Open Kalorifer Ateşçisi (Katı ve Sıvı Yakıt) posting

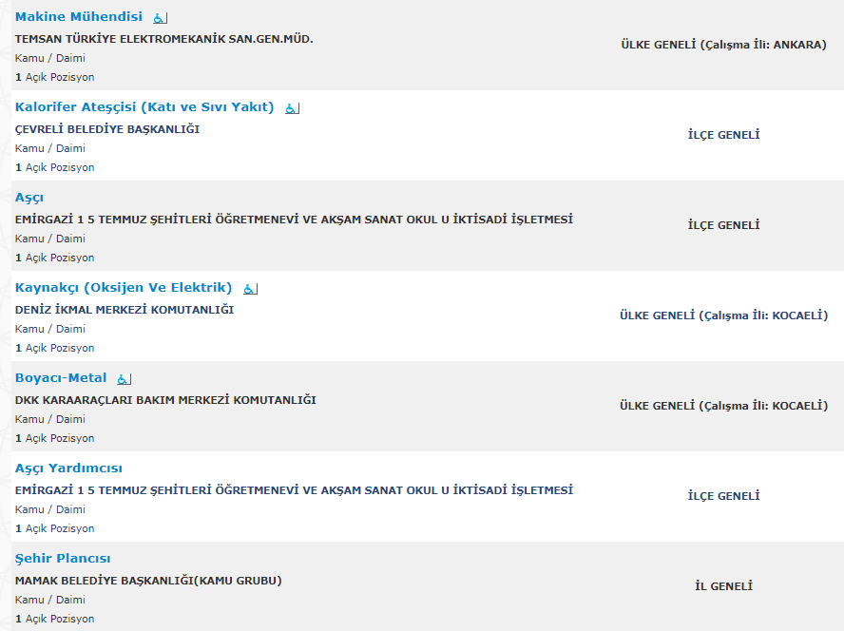[144, 107]
